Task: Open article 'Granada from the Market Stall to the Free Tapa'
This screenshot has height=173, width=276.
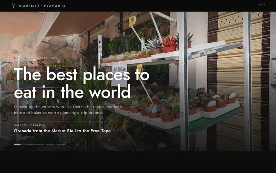Action: pos(62,131)
